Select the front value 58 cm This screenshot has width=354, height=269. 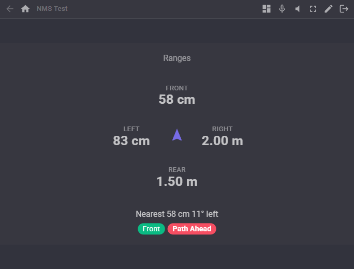pyautogui.click(x=177, y=99)
